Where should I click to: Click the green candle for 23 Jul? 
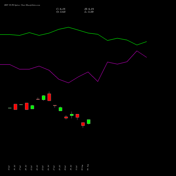pyautogui.click(x=44, y=98)
